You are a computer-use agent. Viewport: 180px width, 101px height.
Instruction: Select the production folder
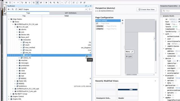click(25, 65)
